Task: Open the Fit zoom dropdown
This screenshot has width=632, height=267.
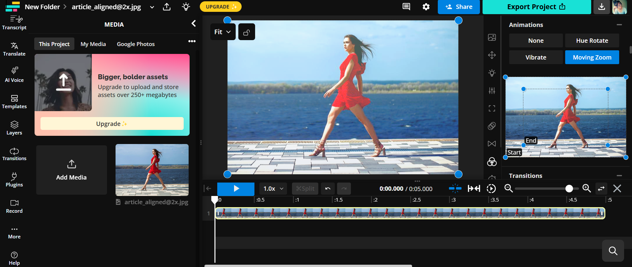Action: tap(223, 32)
